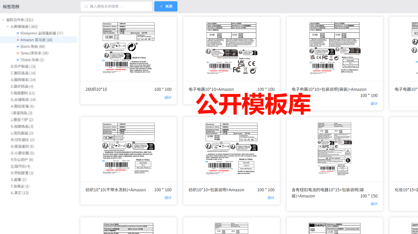The image size is (418, 234).
Task: Click 设计 under 电子电器10*10+包装说明(袋装)+Amazon
Action: pos(374,104)
